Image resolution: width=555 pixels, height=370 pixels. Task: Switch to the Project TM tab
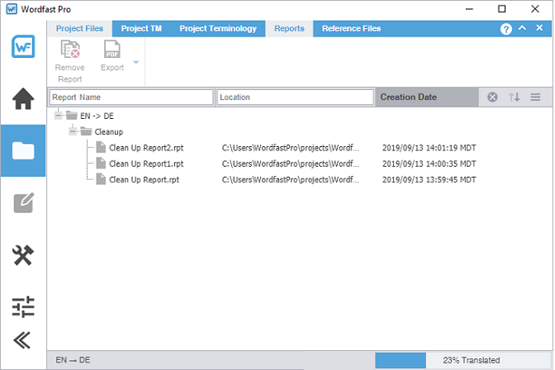point(140,28)
